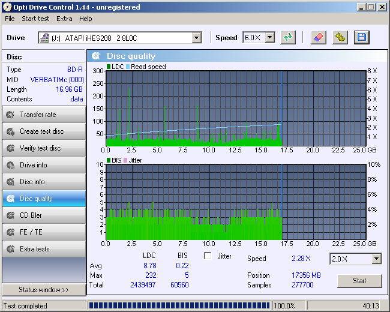The image size is (390, 312).
Task: Click the disc Type value BD-R
Action: [x=75, y=70]
